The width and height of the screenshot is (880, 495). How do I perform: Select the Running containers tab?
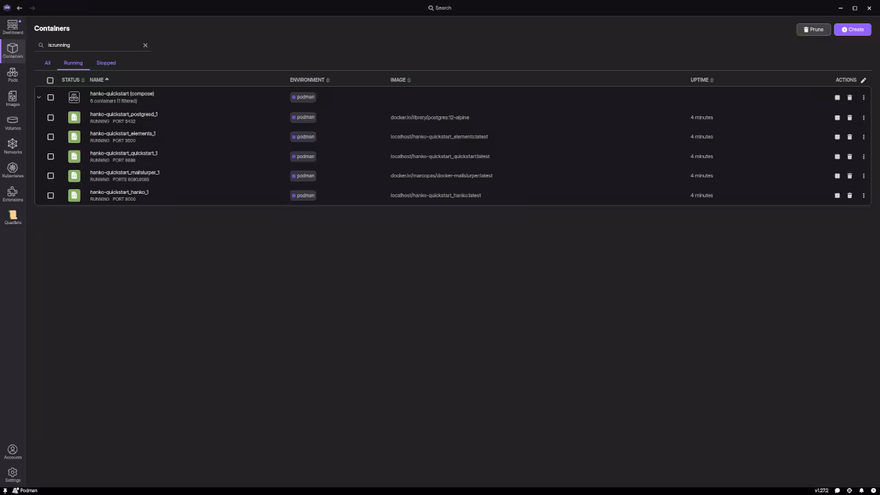point(73,63)
